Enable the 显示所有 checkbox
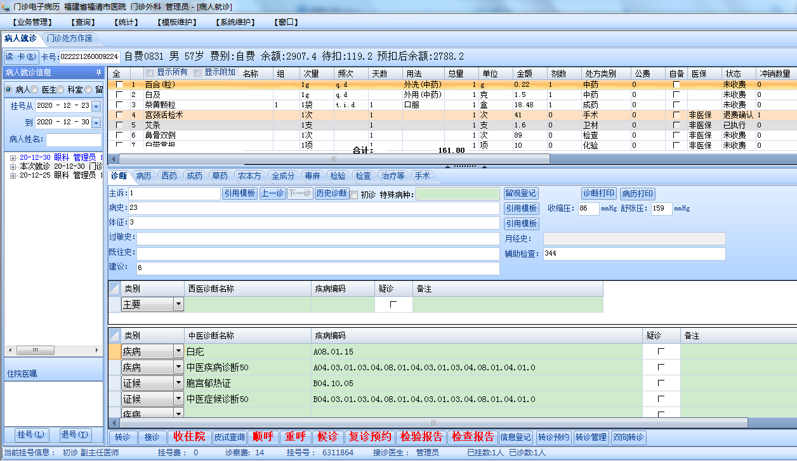This screenshot has height=461, width=797. tap(150, 72)
